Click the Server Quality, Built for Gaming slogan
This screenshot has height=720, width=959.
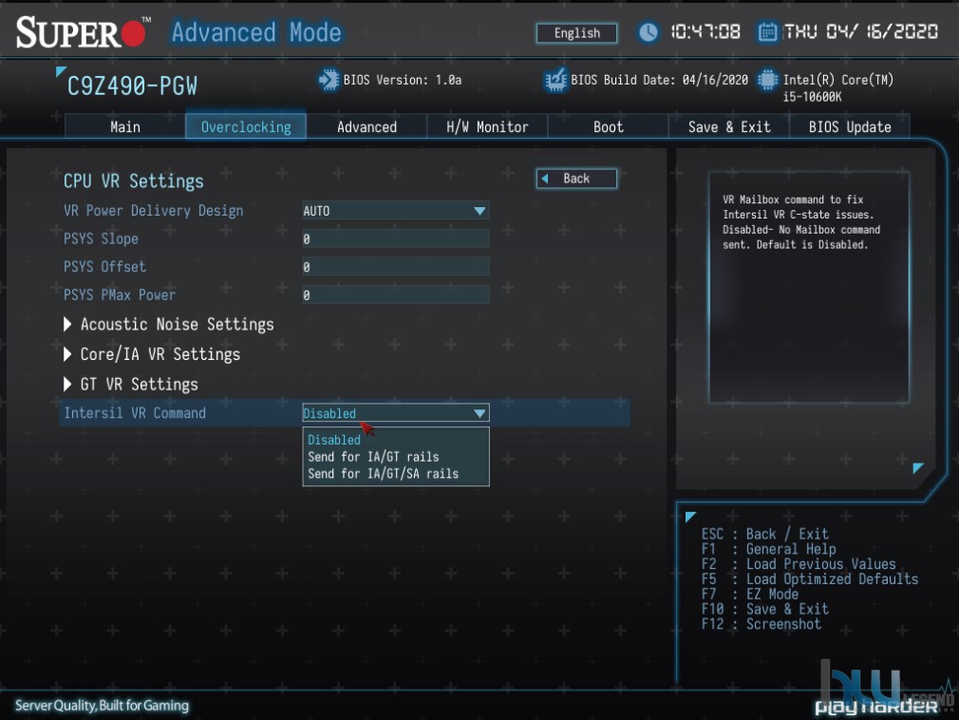click(102, 706)
